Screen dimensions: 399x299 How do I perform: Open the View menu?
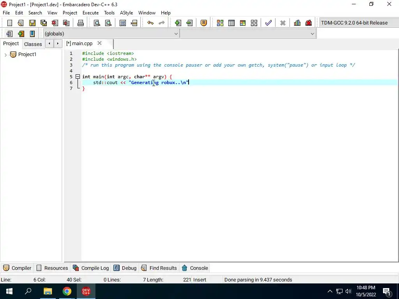click(x=53, y=13)
